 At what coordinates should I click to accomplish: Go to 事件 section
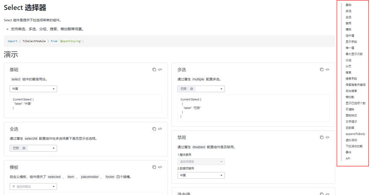click(x=349, y=152)
